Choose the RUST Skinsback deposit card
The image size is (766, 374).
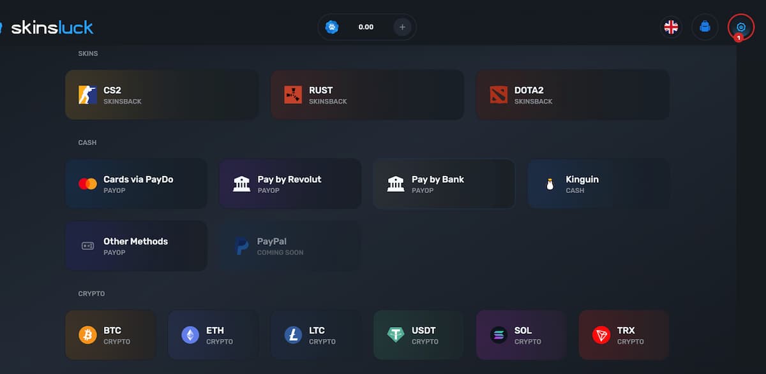[368, 95]
